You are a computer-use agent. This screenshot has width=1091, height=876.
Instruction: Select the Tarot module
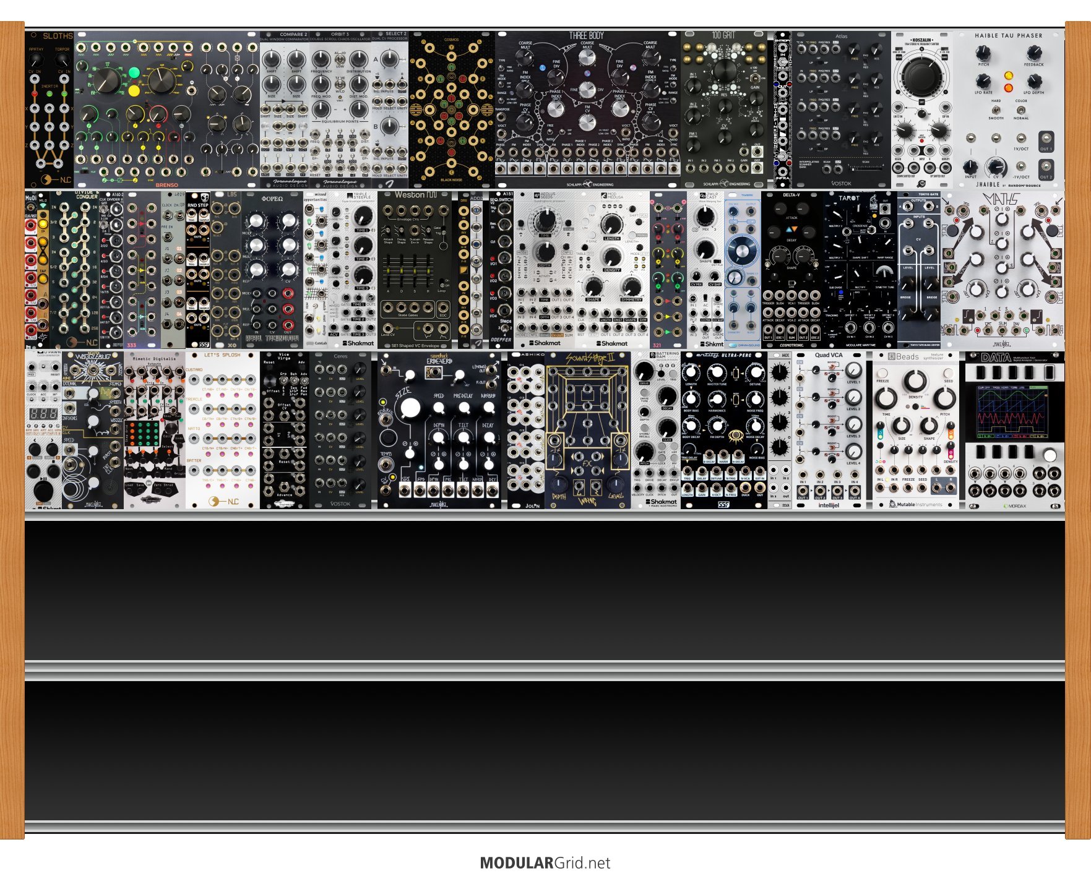[860, 270]
